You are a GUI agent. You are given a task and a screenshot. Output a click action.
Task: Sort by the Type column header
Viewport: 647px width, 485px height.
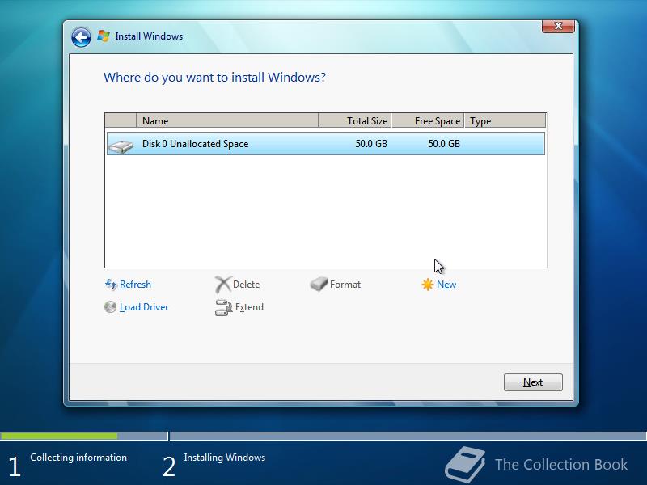(505, 120)
